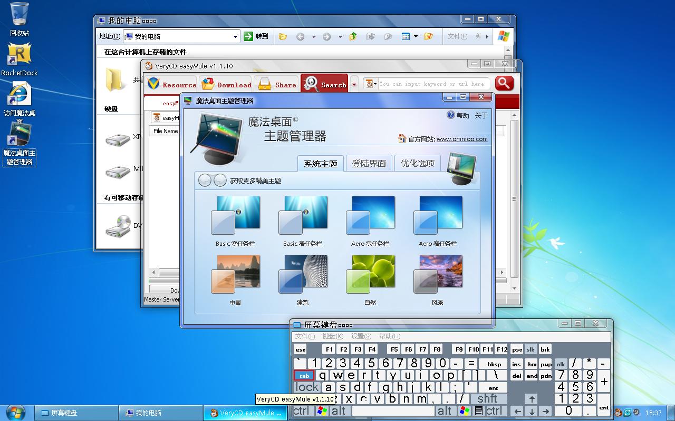Click the psc print screen key

pos(517,349)
